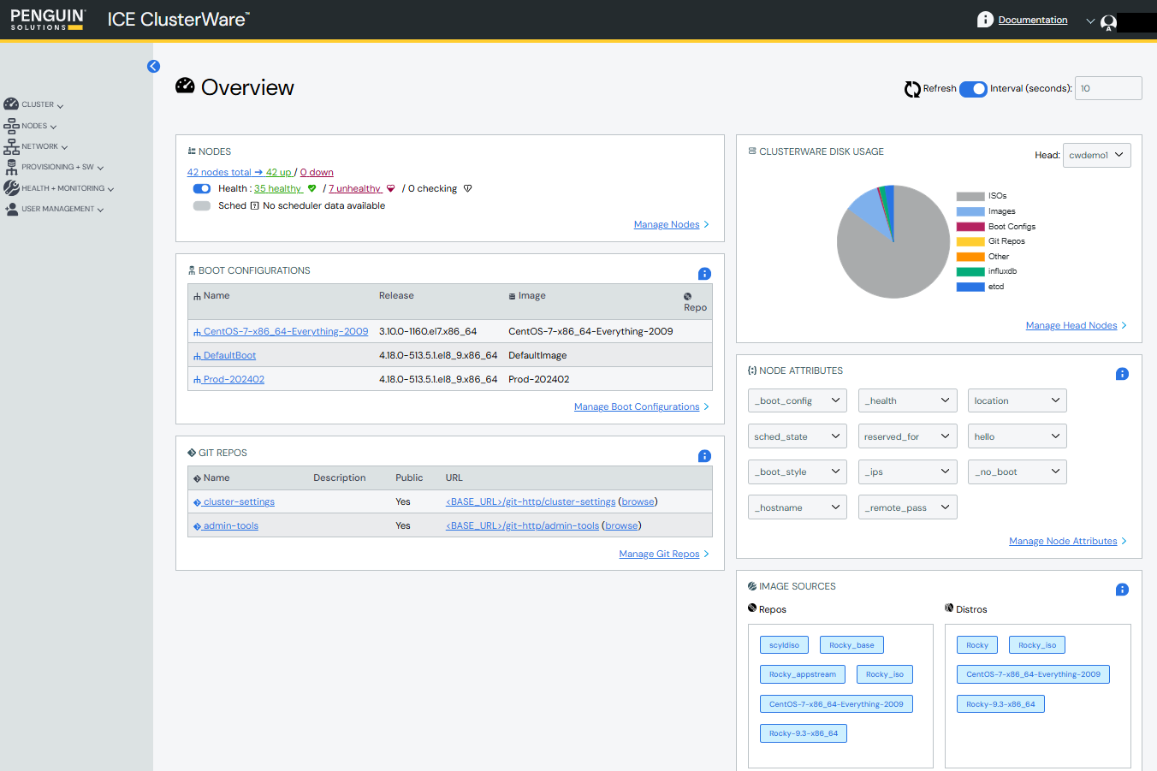Viewport: 1157px width, 771px height.
Task: Disable the Health toggle in the Nodes panel
Action: (x=201, y=188)
